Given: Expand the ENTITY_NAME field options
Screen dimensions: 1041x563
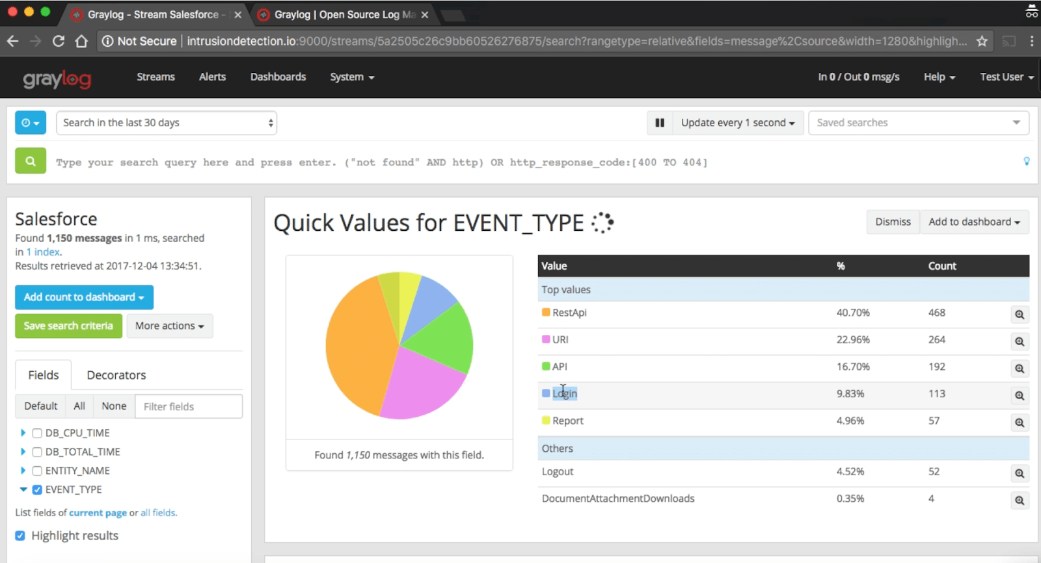Looking at the screenshot, I should 23,471.
